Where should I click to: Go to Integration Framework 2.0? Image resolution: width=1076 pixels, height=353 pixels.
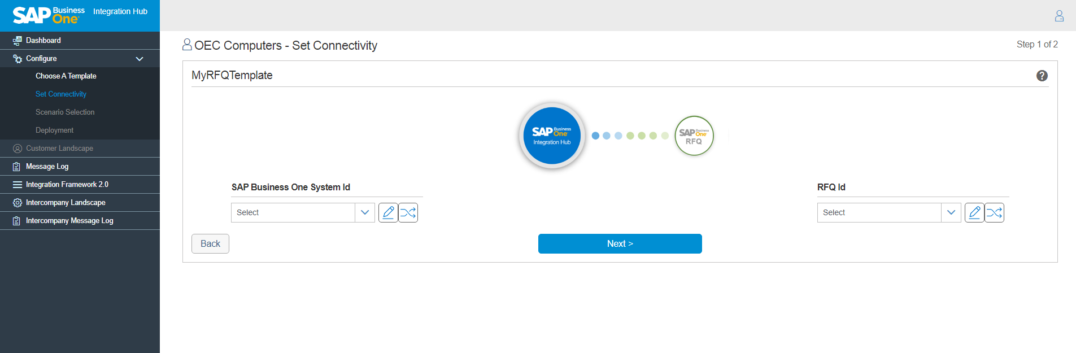pos(67,185)
